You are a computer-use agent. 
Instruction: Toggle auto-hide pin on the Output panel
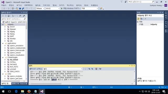click(132, 66)
